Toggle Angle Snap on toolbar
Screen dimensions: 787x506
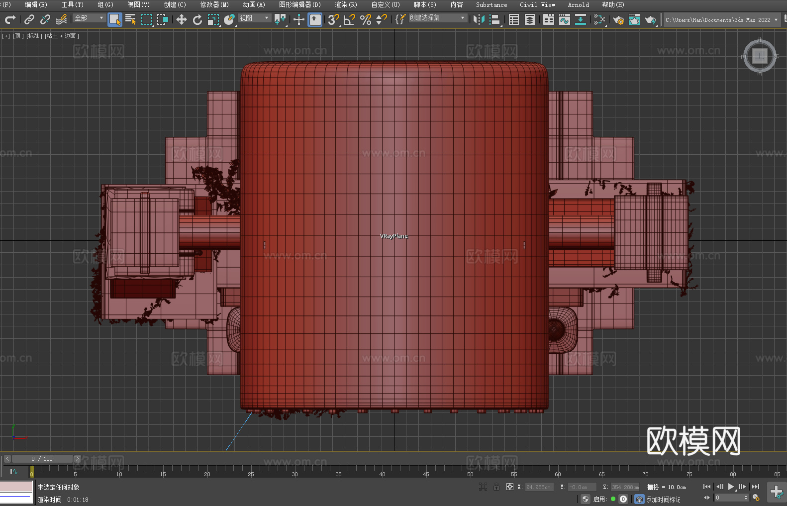[349, 20]
